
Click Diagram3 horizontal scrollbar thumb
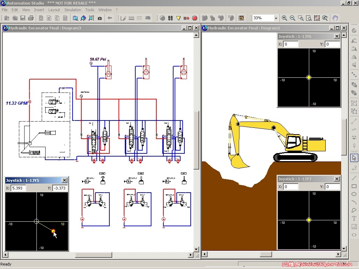[94, 255]
